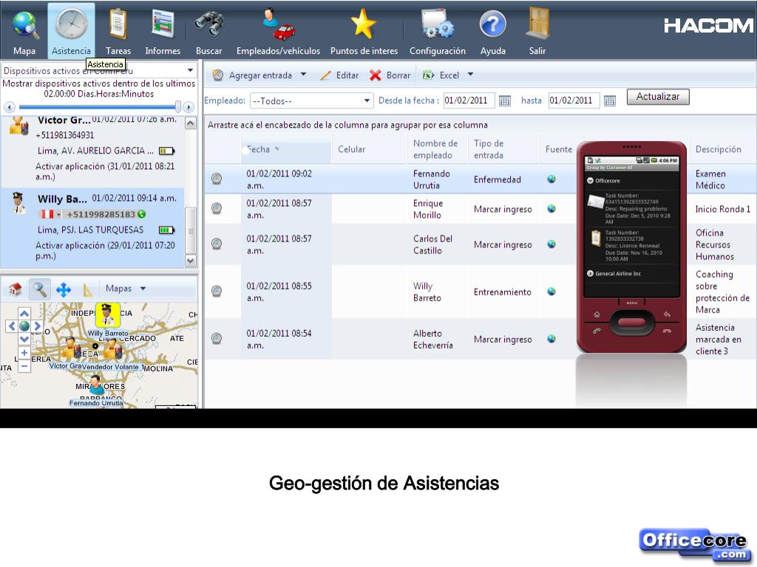This screenshot has height=567, width=757.
Task: Open the Informes report icon
Action: point(163,24)
